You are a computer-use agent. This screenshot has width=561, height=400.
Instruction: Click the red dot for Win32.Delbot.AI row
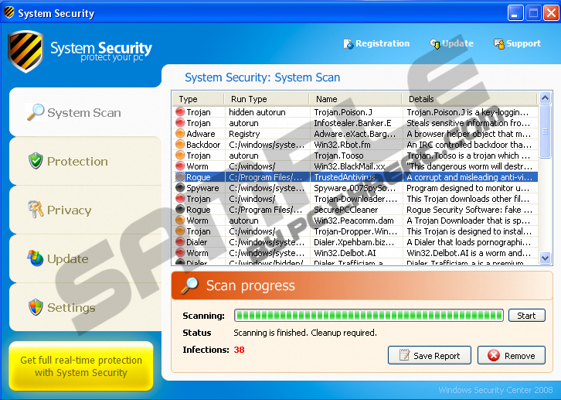pos(180,252)
